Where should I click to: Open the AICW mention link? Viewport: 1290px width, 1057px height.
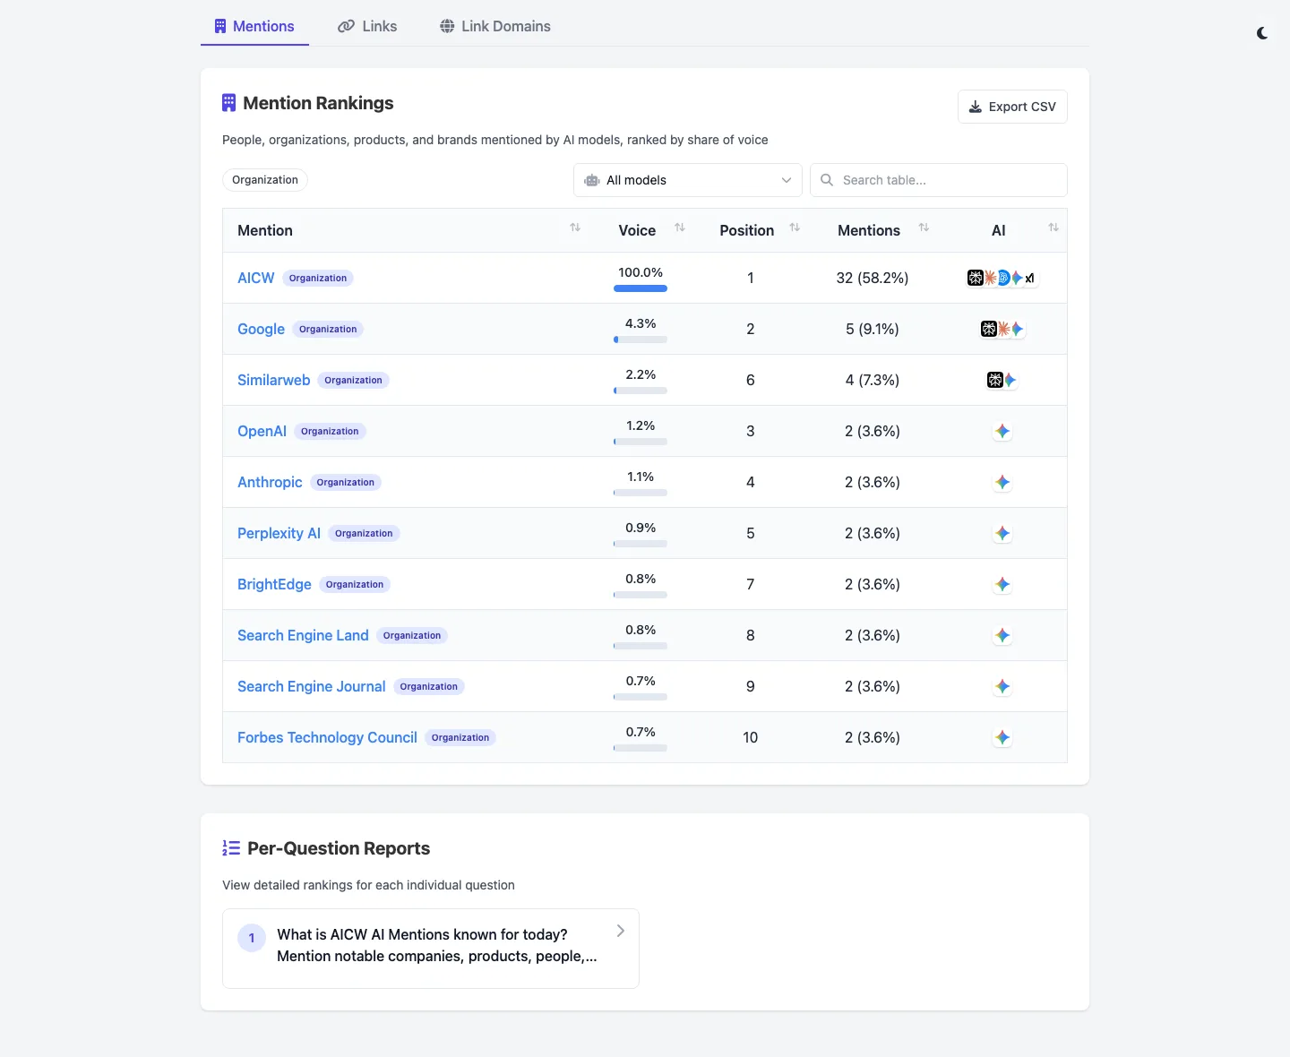pyautogui.click(x=256, y=278)
